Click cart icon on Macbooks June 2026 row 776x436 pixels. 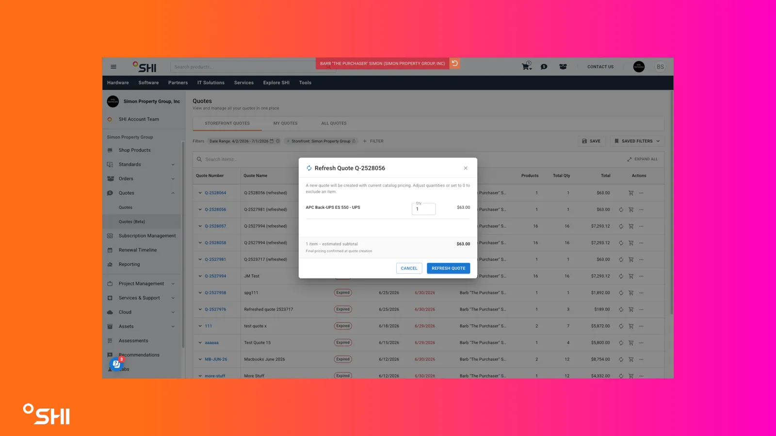(631, 359)
